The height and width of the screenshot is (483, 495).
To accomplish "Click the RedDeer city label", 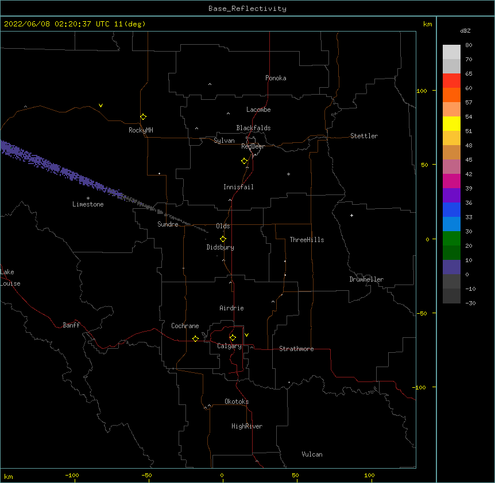I will [x=253, y=146].
